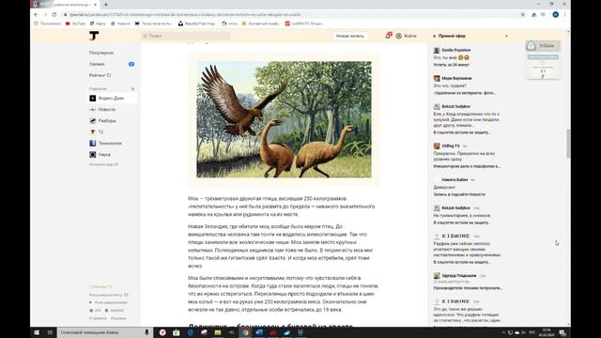Open the Task View icon in the taskbar

(50, 332)
